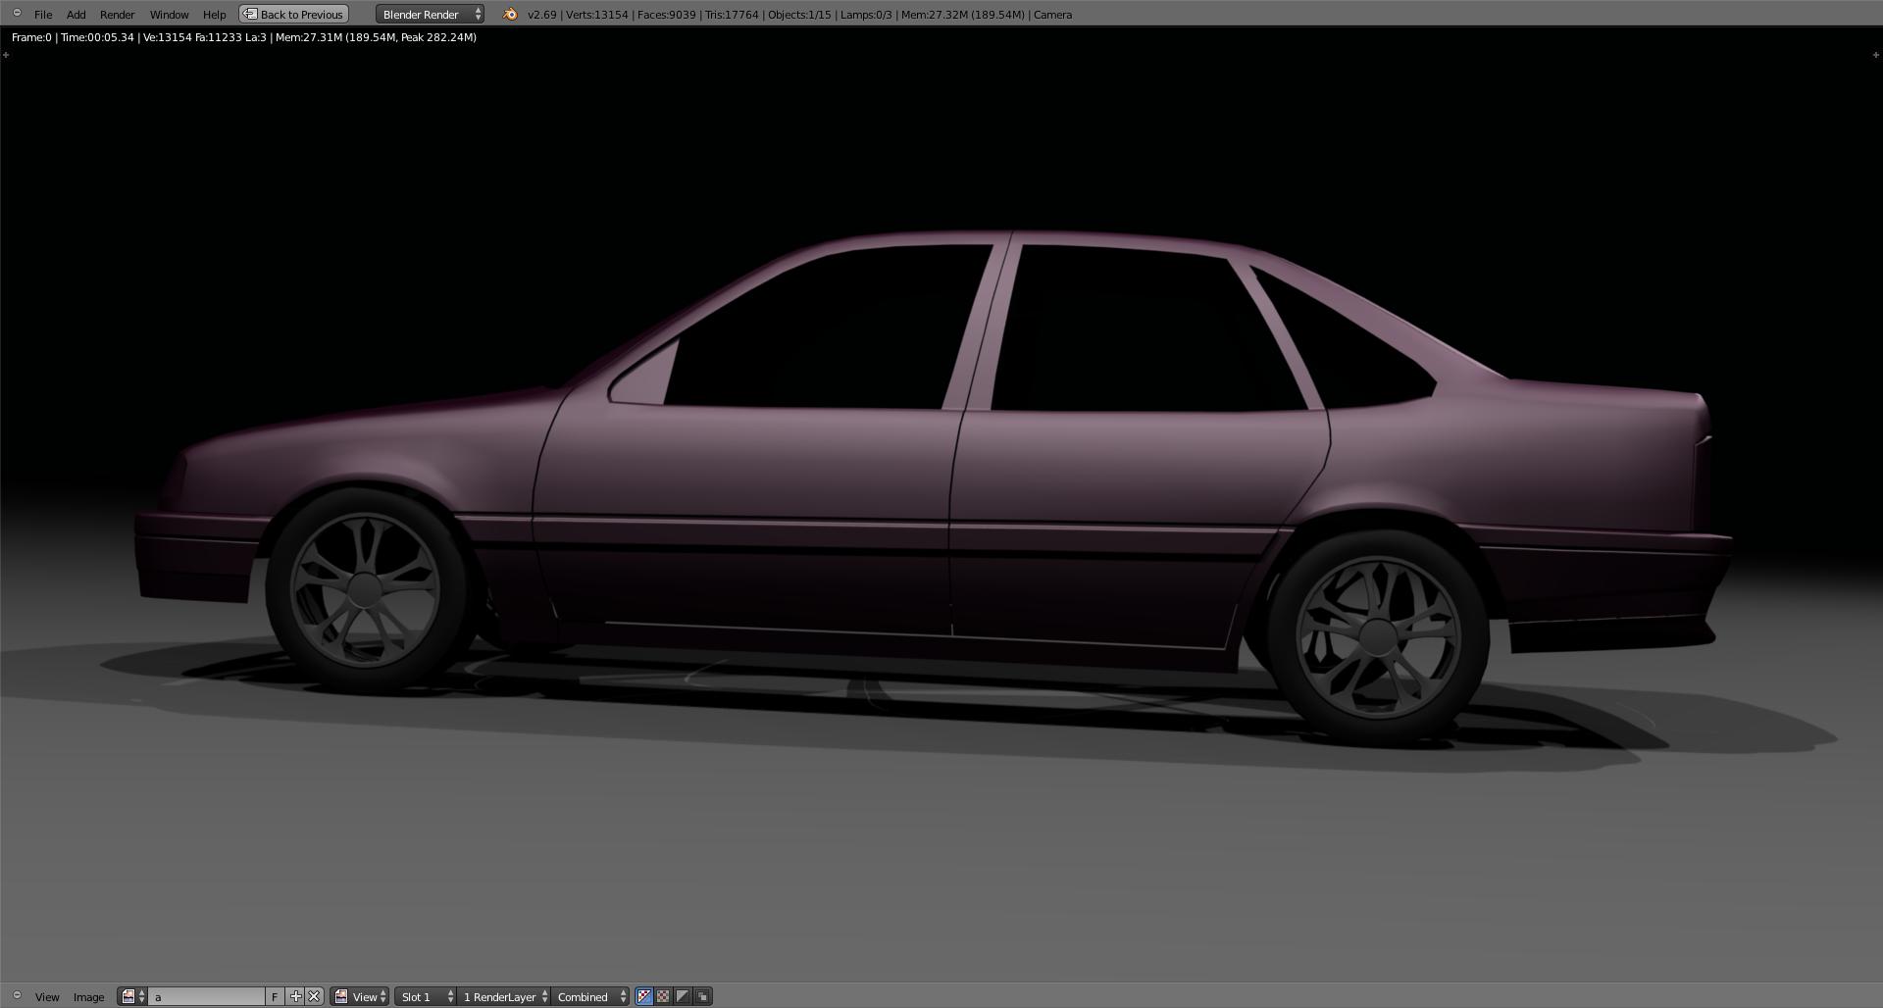Open the Slot 1 render slot dropdown

tap(426, 996)
